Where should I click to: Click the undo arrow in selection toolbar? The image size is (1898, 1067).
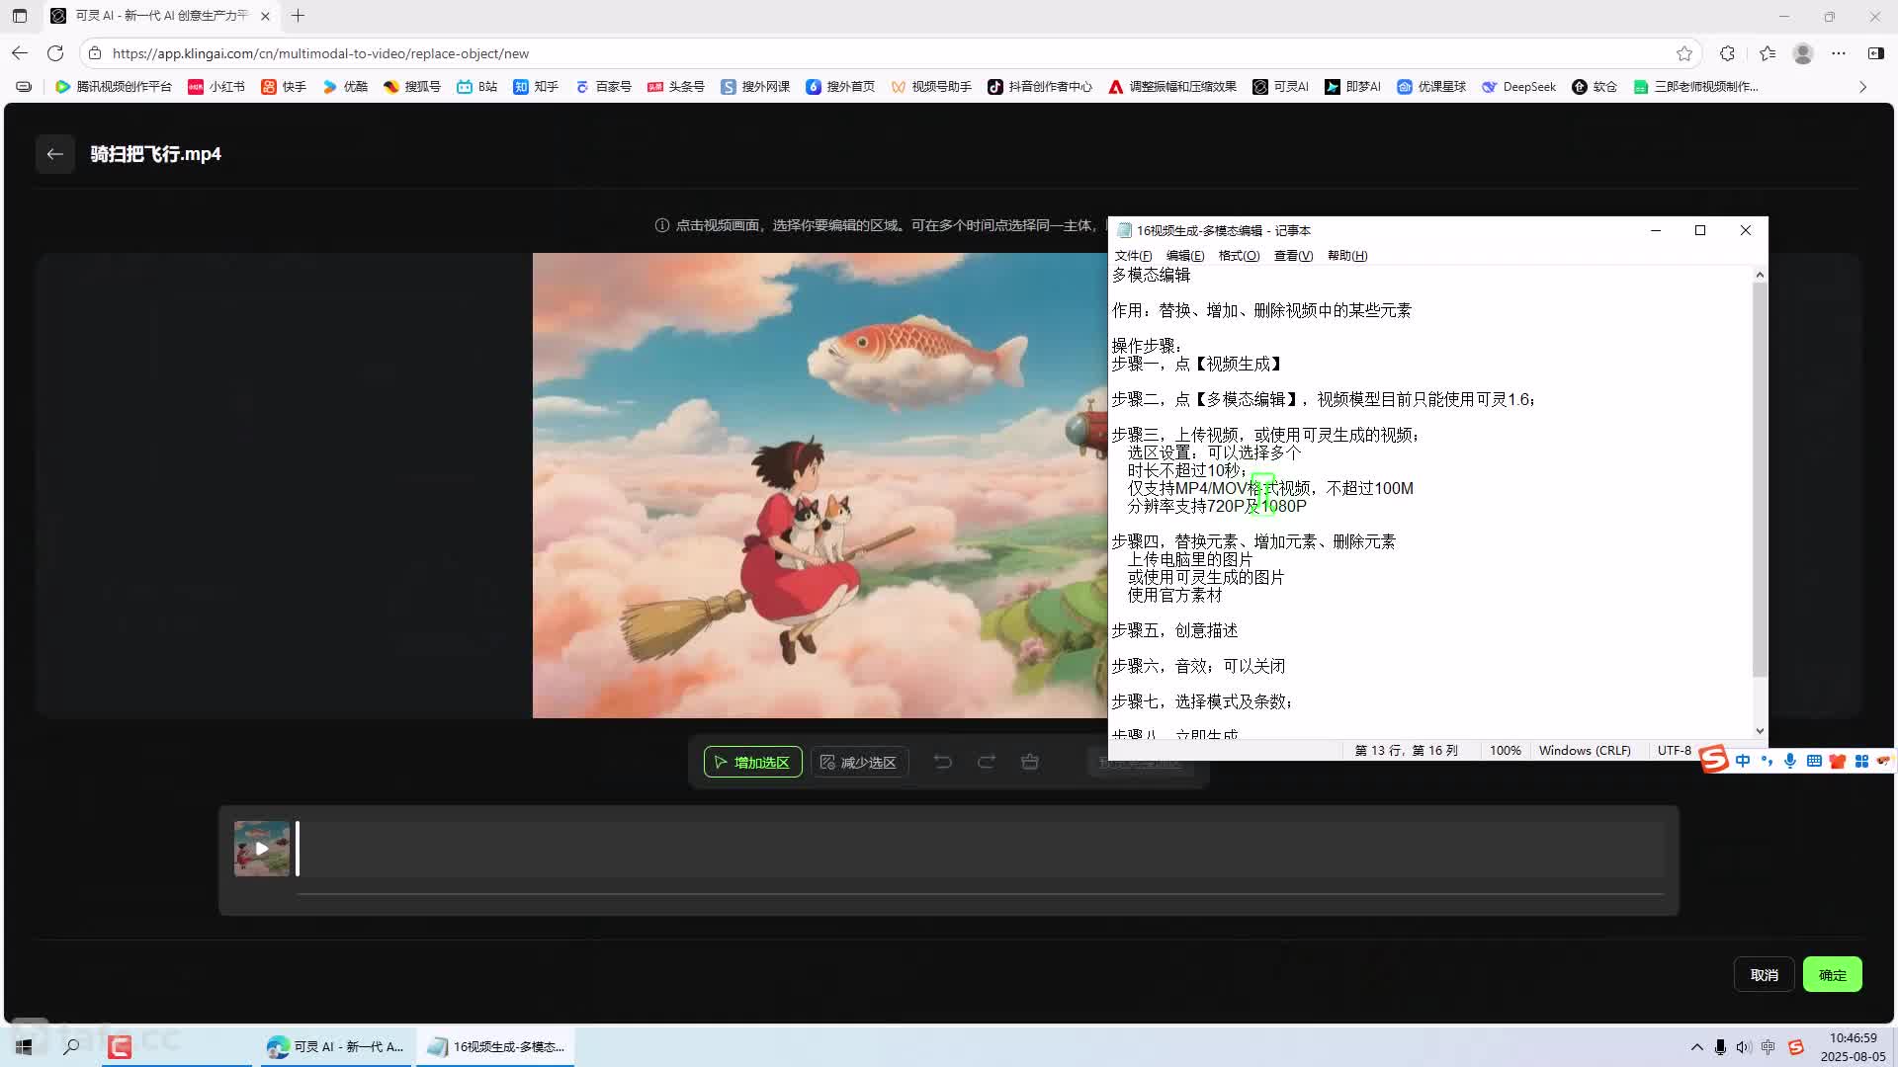tap(942, 762)
